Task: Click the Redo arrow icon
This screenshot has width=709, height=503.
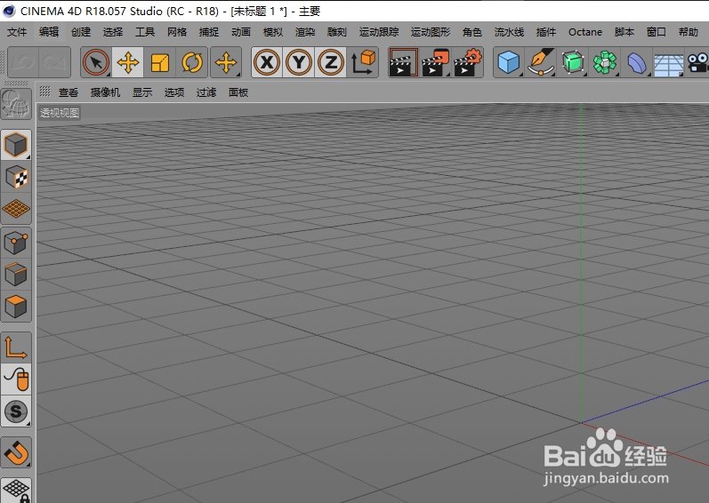Action: tap(55, 62)
